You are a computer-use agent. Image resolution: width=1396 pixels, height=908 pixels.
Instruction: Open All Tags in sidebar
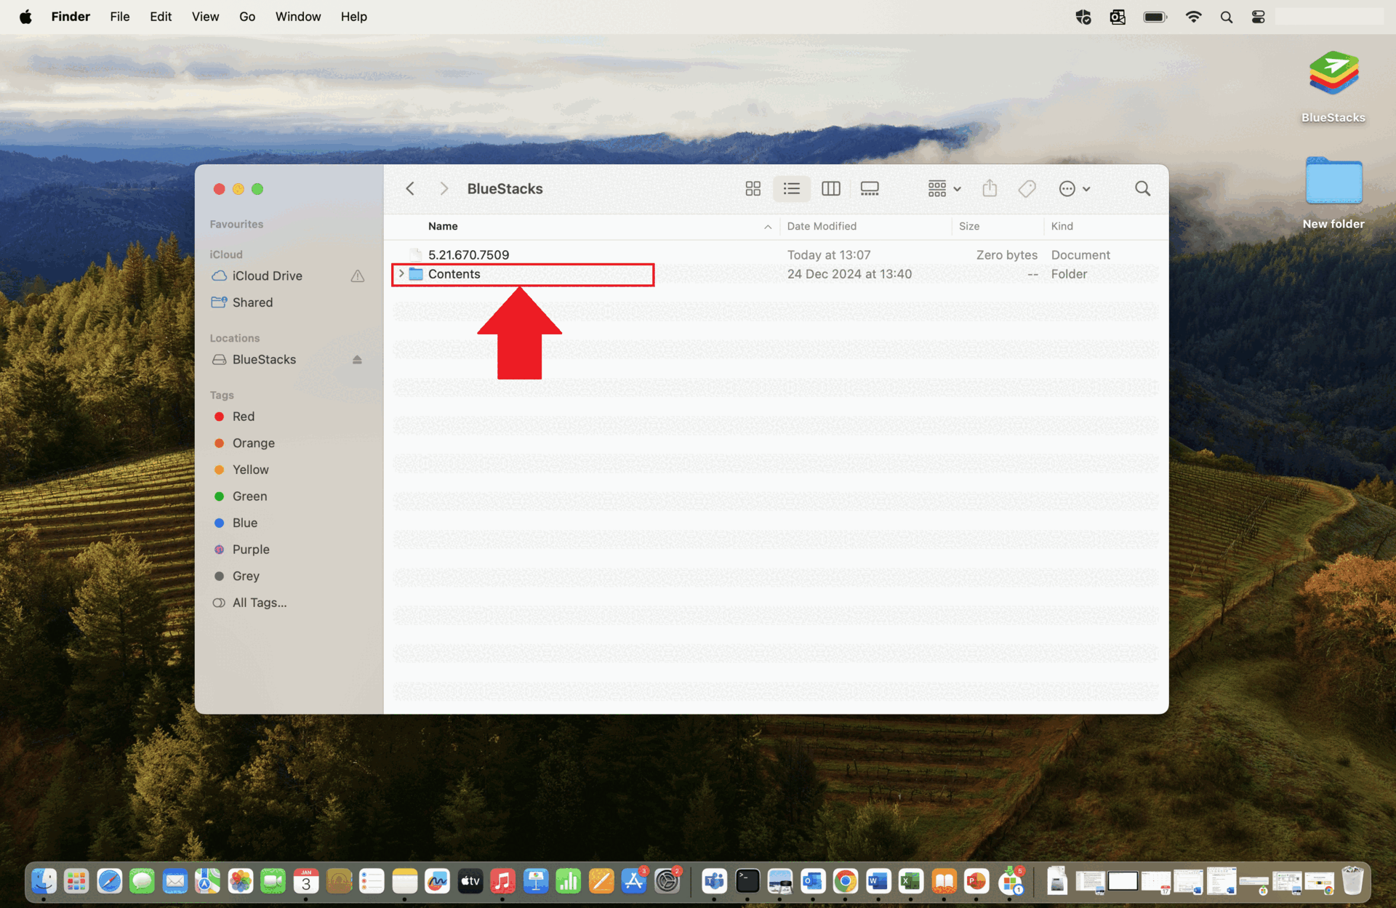[259, 603]
